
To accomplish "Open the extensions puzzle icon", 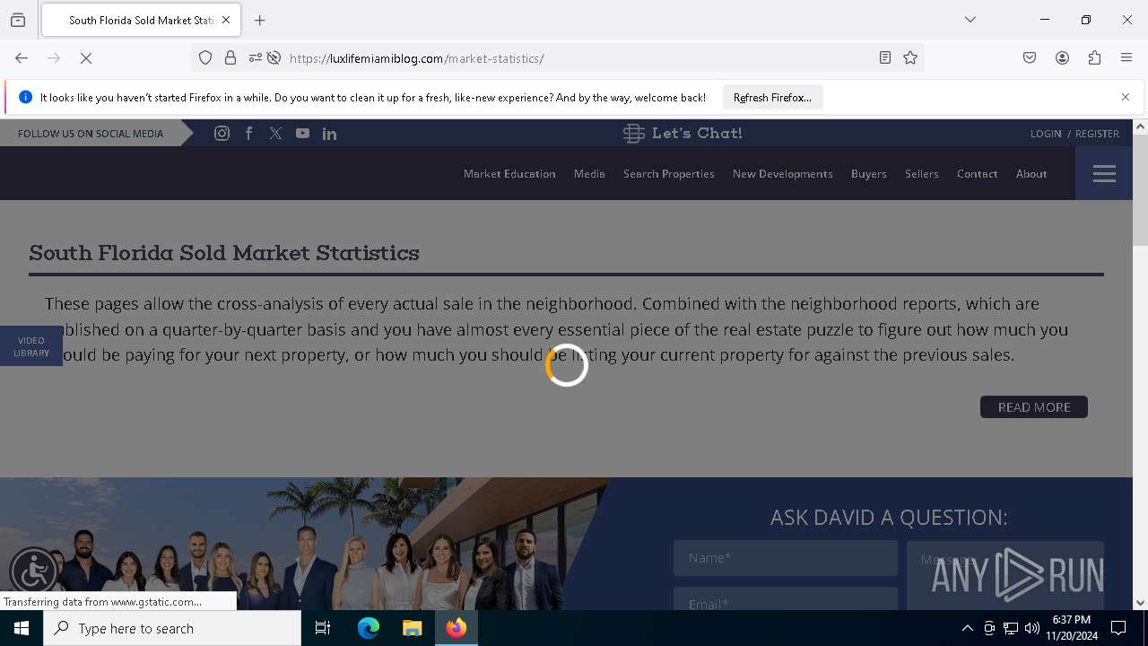I will [x=1094, y=57].
